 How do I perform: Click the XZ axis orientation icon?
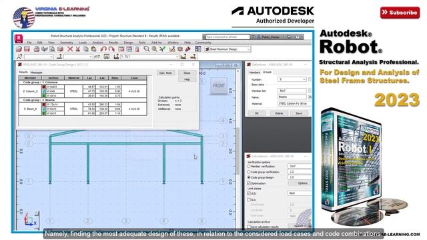(31, 220)
